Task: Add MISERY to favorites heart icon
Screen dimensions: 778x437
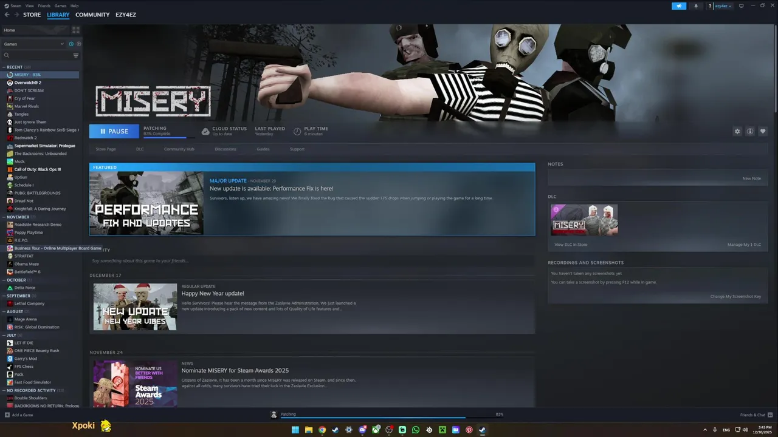Action: (x=763, y=131)
